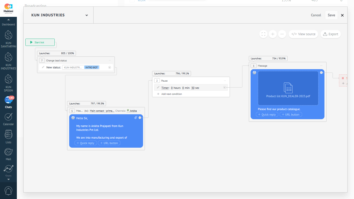Click the 'Change lead status' step title

[56, 61]
